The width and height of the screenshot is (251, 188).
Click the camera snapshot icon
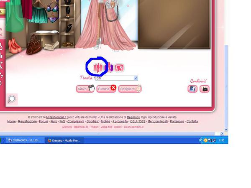click(x=204, y=89)
